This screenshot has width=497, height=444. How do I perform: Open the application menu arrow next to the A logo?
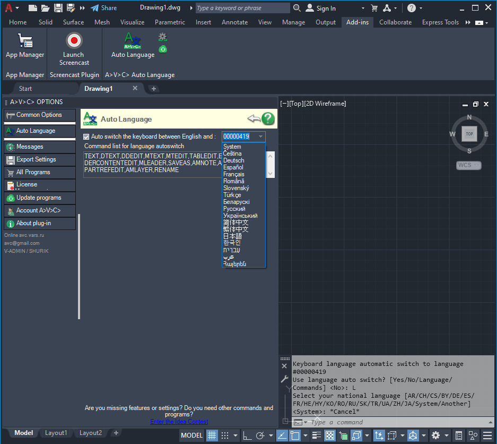tap(18, 8)
